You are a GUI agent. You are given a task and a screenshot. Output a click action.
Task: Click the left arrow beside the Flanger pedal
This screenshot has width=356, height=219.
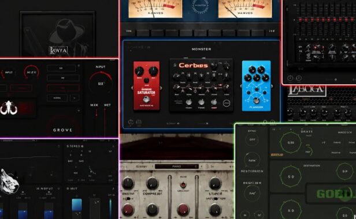coord(241,86)
